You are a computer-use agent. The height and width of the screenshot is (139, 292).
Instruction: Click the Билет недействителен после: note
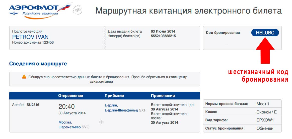(170, 116)
